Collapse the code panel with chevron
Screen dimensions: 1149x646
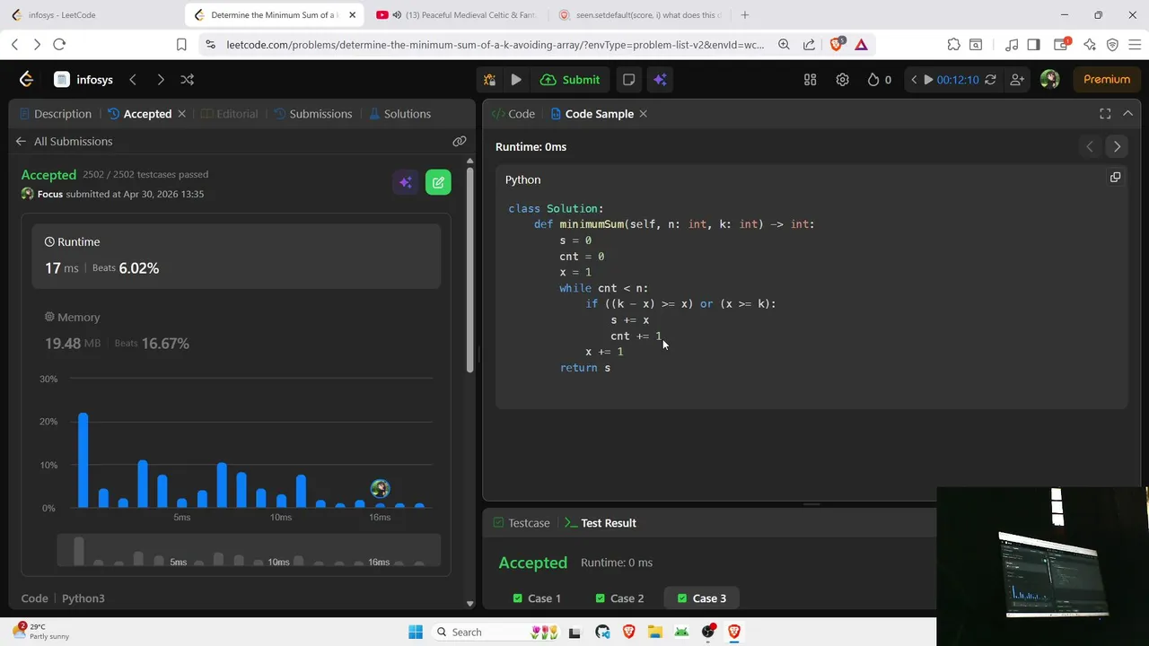(x=1127, y=114)
